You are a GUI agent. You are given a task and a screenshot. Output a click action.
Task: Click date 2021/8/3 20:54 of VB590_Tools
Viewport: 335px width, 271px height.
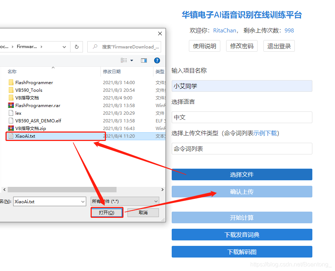point(119,90)
